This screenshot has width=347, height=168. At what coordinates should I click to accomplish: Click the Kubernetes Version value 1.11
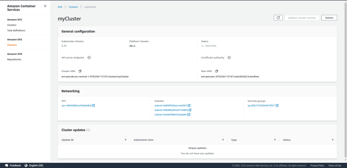coord(64,46)
